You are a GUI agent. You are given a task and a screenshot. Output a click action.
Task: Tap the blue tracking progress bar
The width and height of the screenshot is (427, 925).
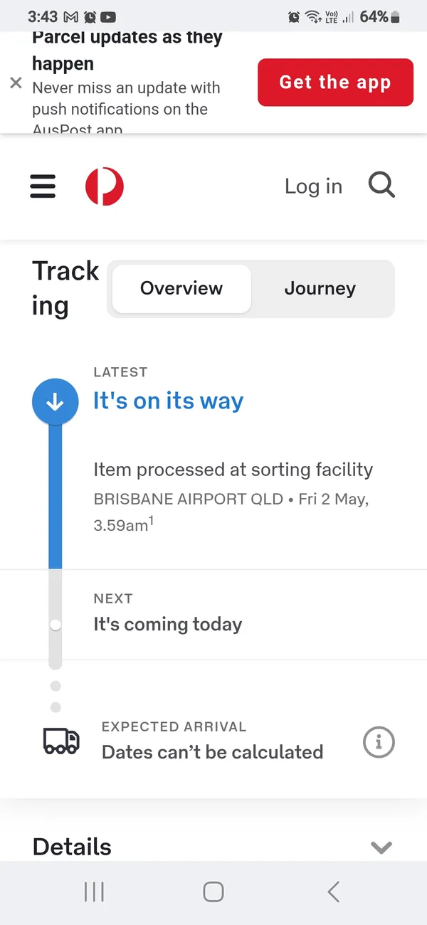(55, 497)
